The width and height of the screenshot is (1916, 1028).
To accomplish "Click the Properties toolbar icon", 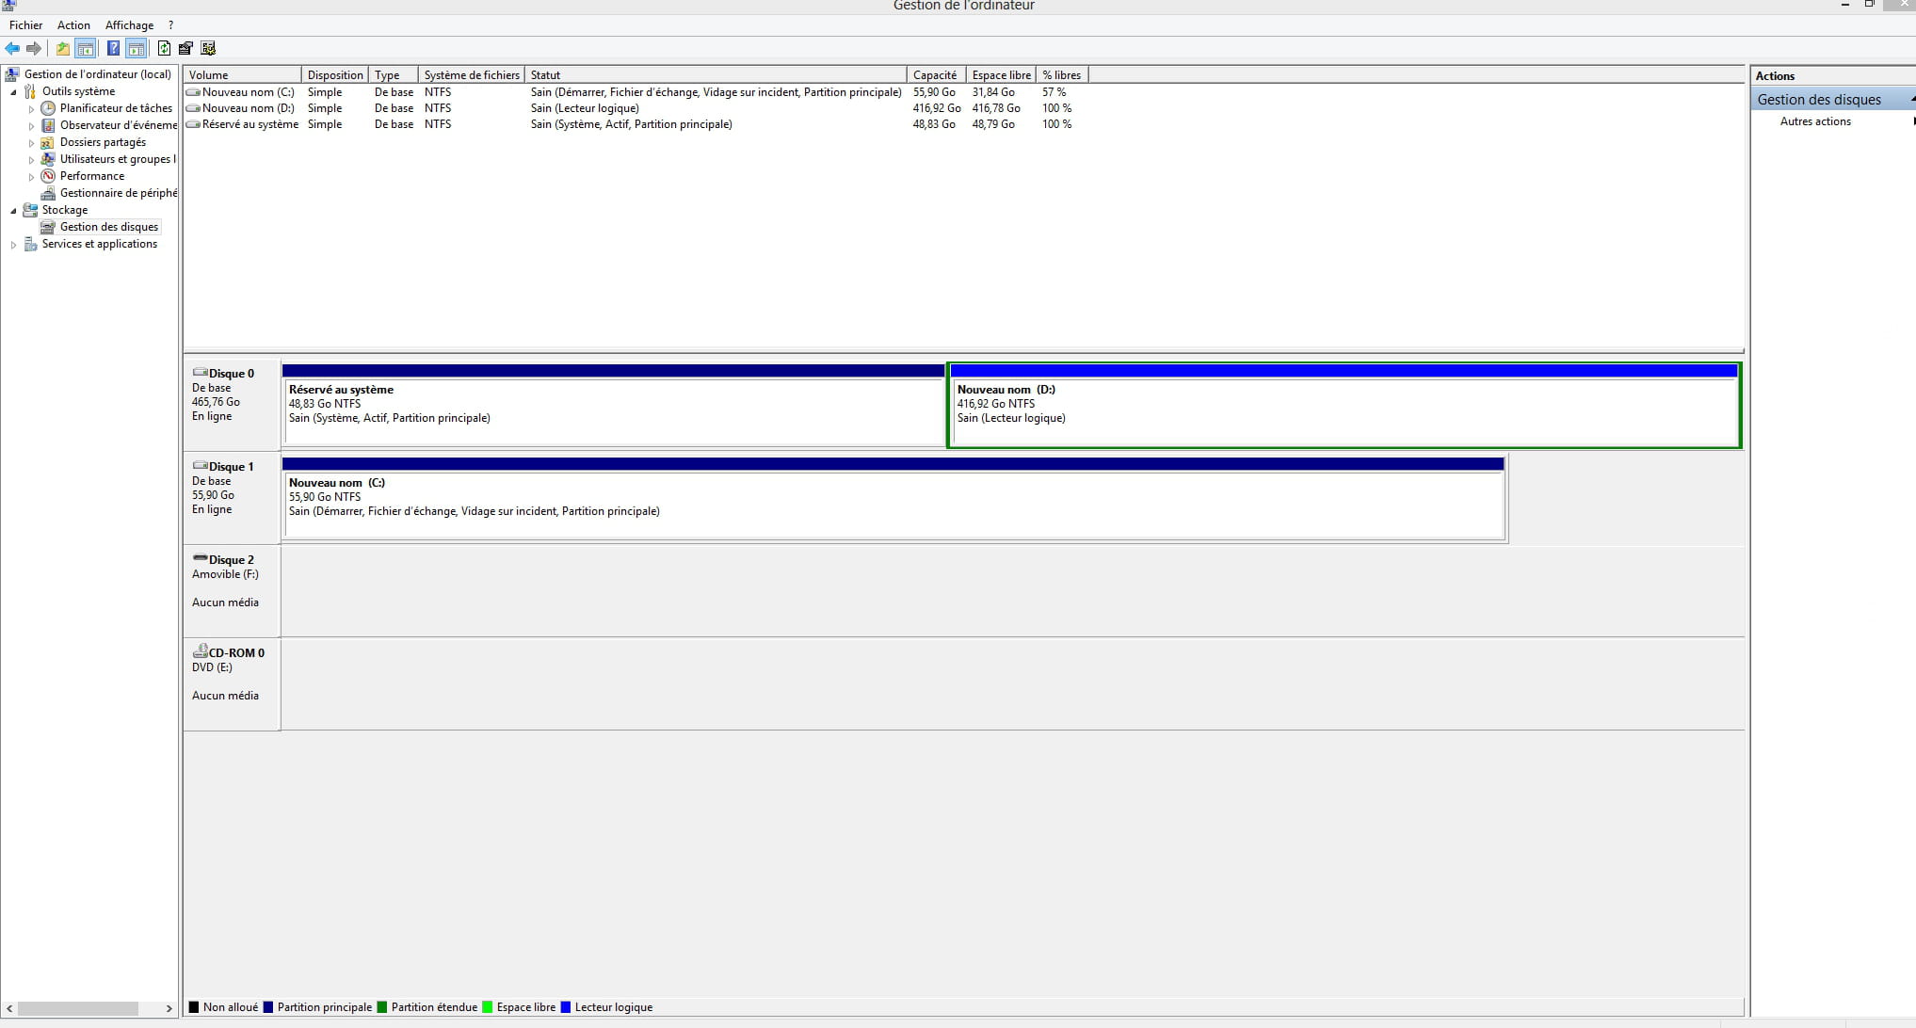I will coord(185,49).
